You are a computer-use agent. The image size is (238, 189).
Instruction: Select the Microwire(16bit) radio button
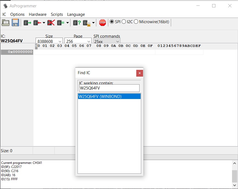(x=136, y=22)
